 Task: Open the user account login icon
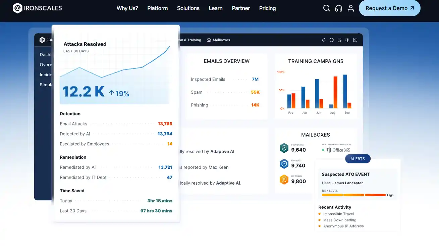point(351,8)
